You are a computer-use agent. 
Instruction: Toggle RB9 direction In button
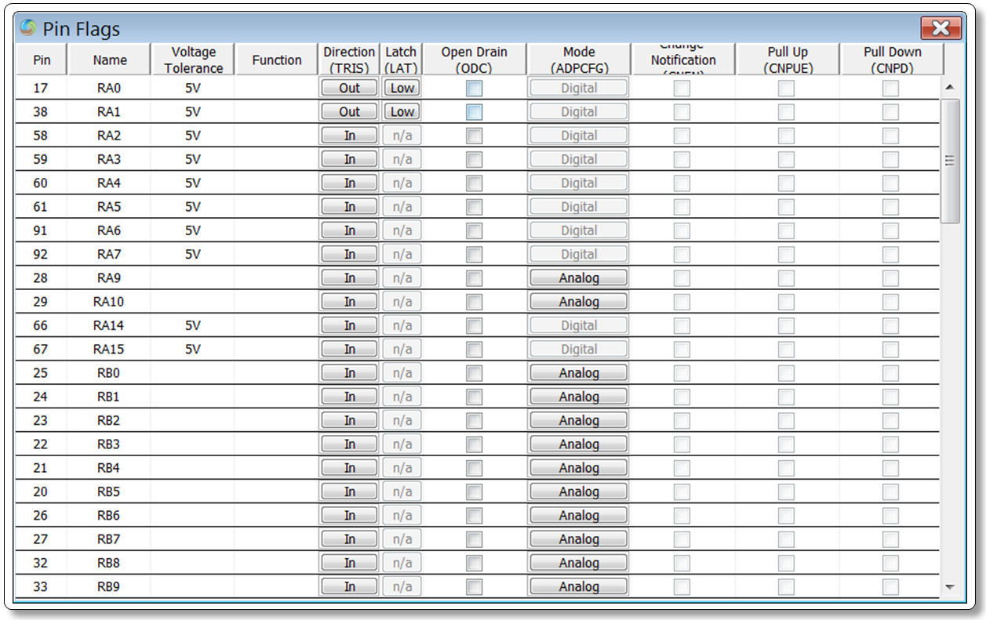click(x=349, y=587)
